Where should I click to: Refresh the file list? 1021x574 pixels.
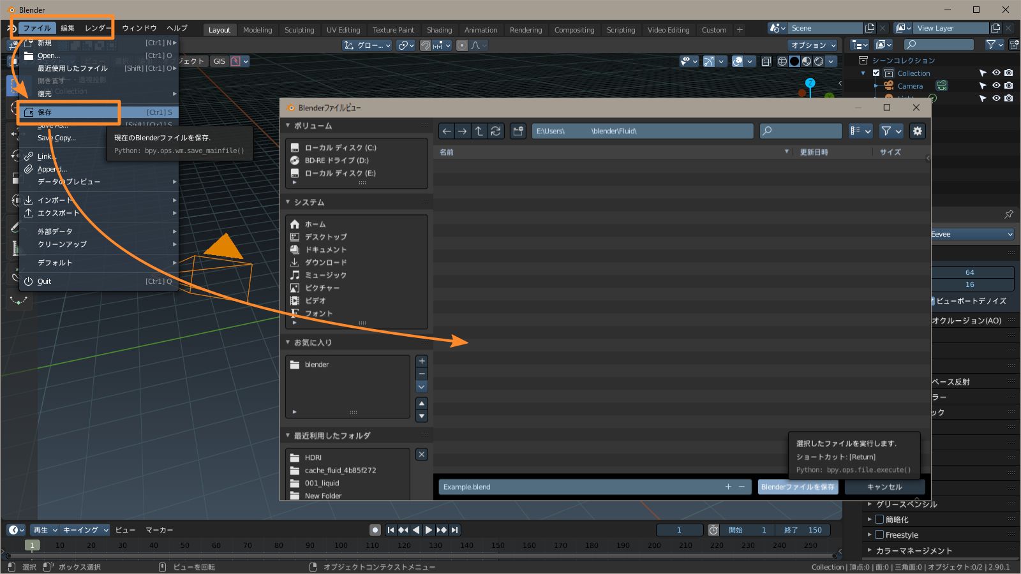coord(496,131)
